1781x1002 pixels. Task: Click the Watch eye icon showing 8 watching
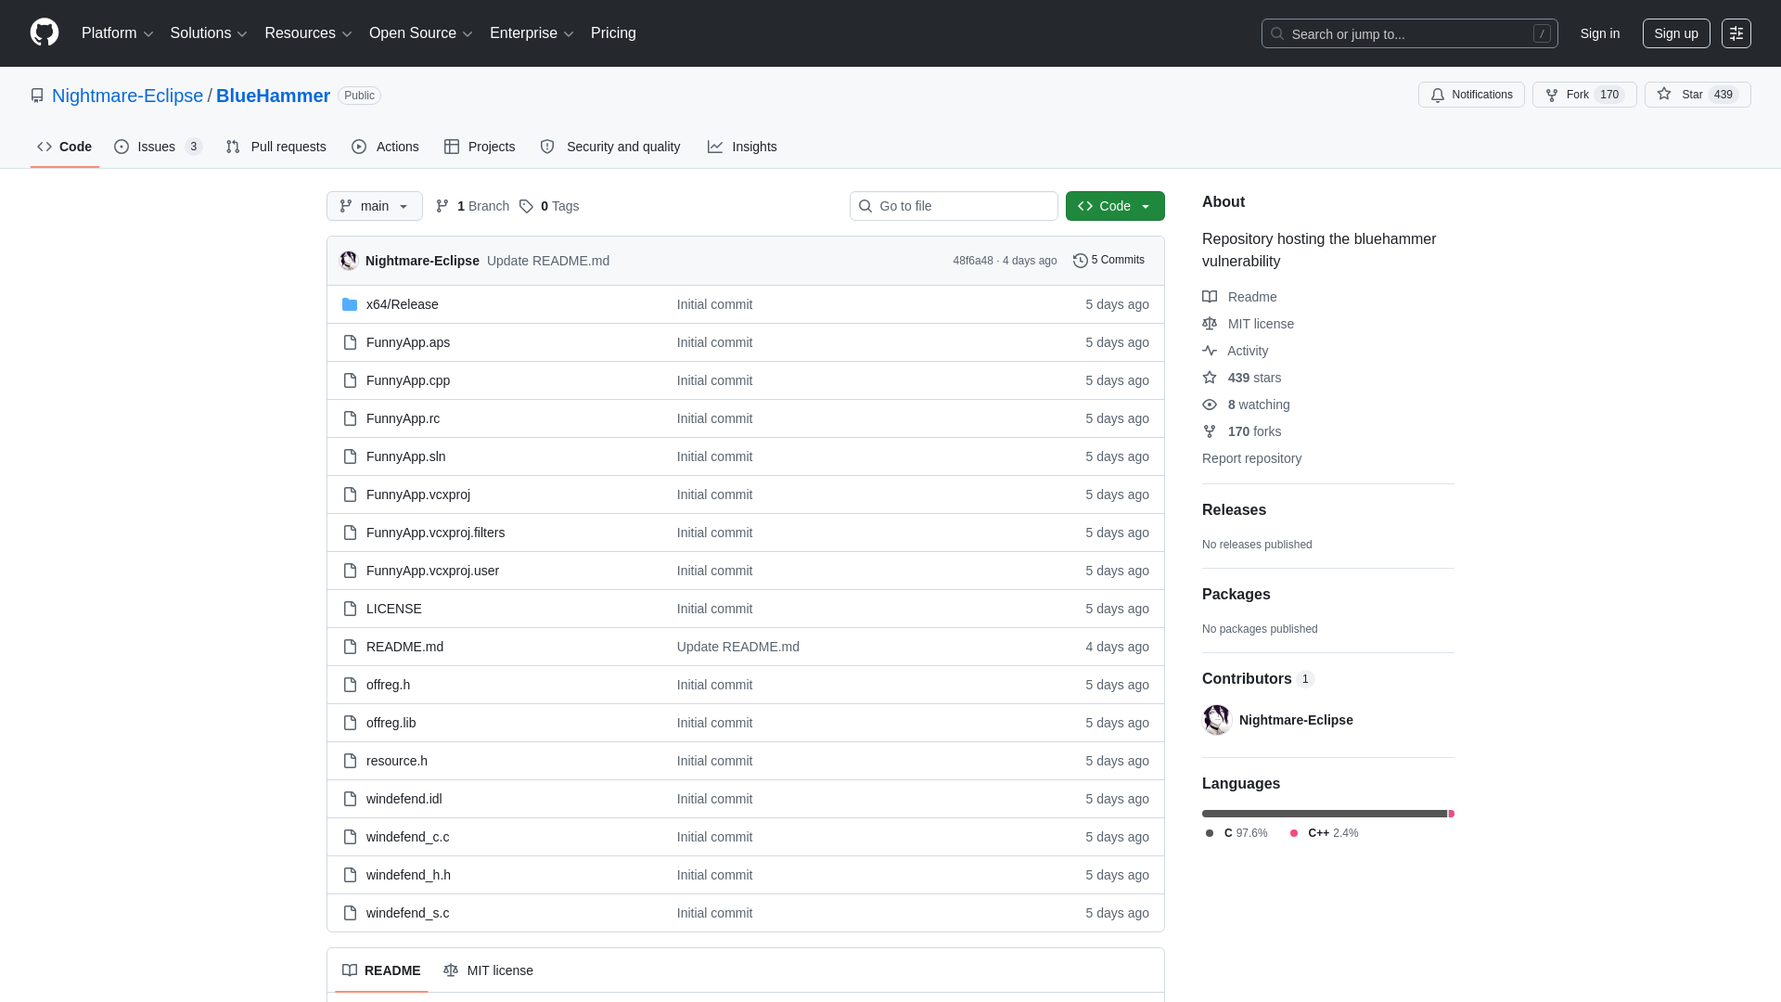coord(1210,405)
